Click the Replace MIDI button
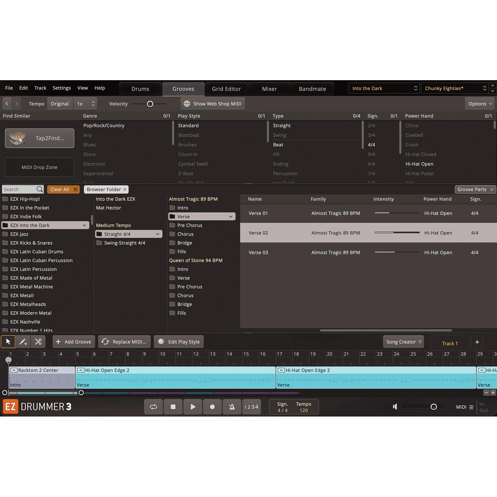The height and width of the screenshot is (497, 497). click(x=124, y=342)
